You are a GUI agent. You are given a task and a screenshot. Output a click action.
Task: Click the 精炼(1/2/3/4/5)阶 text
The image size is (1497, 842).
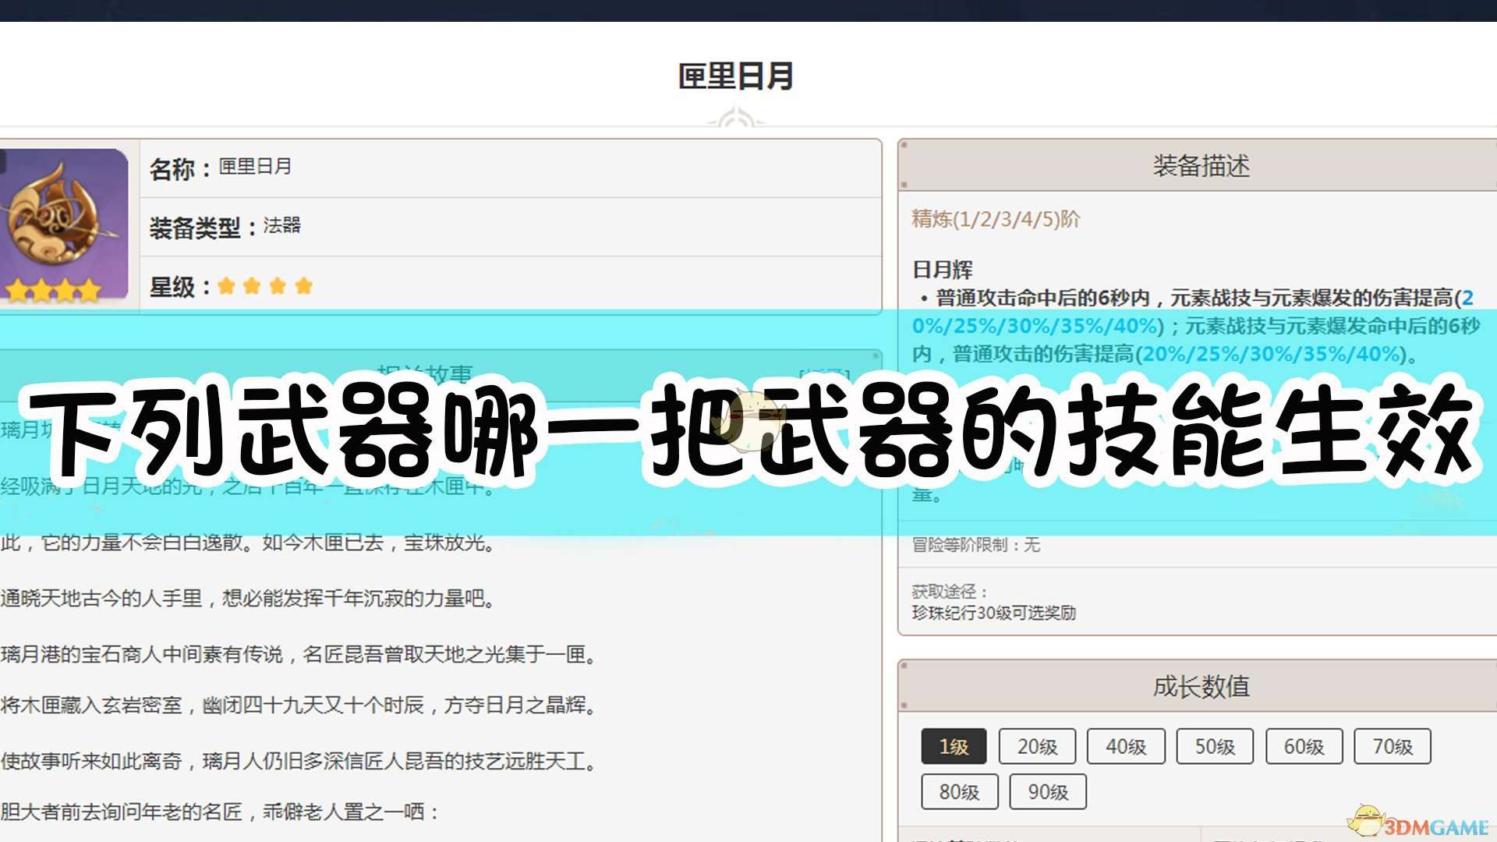coord(996,219)
